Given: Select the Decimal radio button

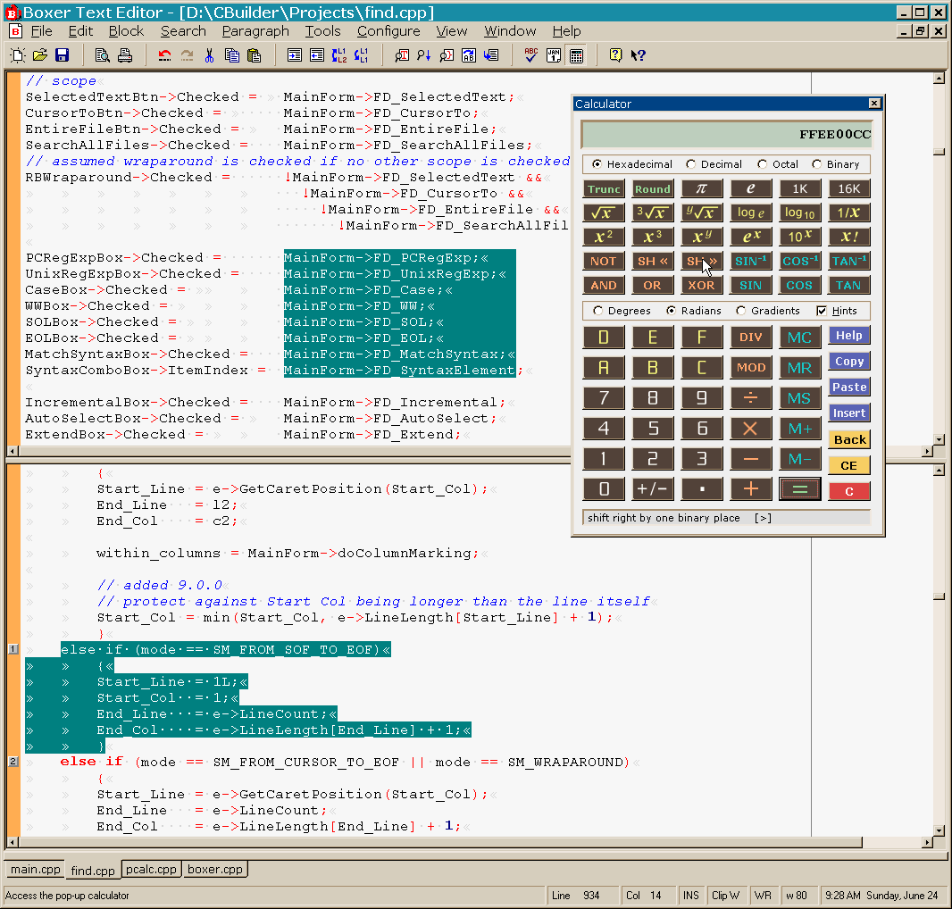Looking at the screenshot, I should [x=691, y=164].
